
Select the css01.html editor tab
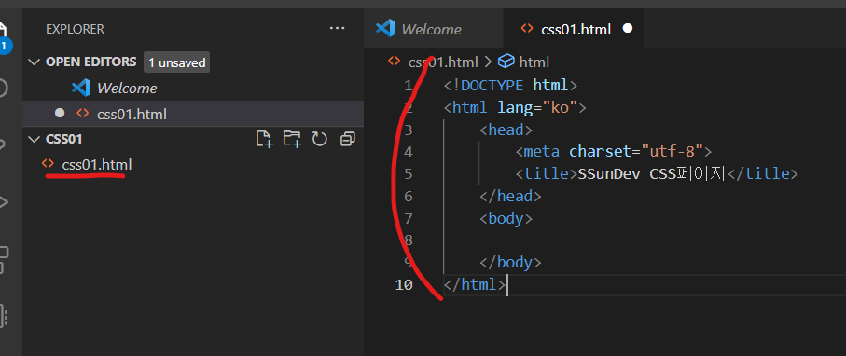[x=573, y=29]
